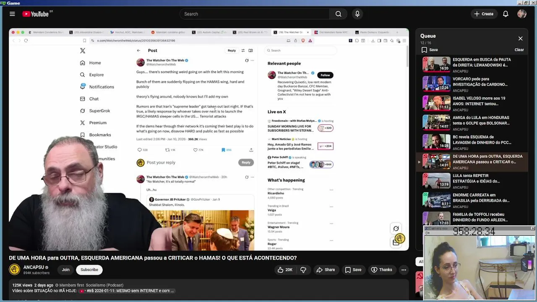Viewport: 537px width, 302px height.
Task: Select FAMILIA de TOFFOLI queue item
Action: click(472, 219)
